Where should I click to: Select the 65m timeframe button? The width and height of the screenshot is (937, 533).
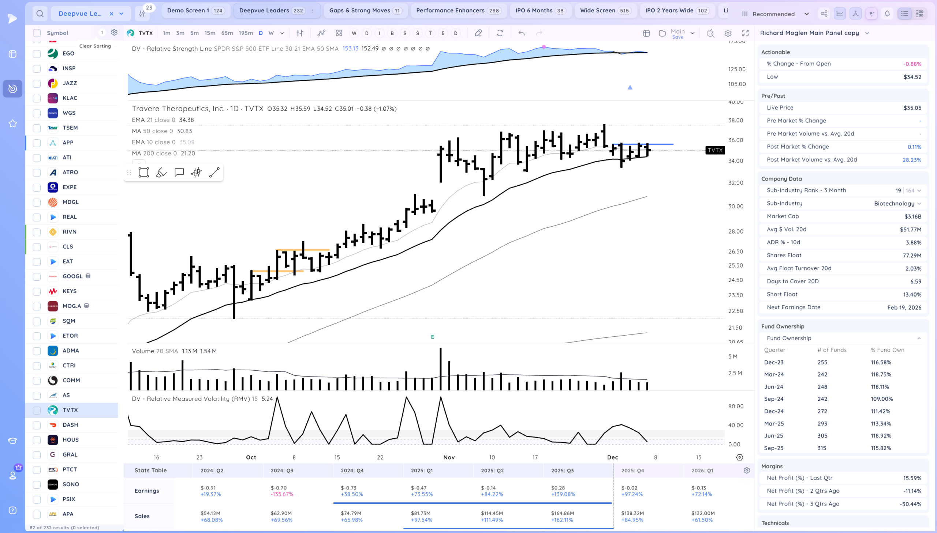227,33
